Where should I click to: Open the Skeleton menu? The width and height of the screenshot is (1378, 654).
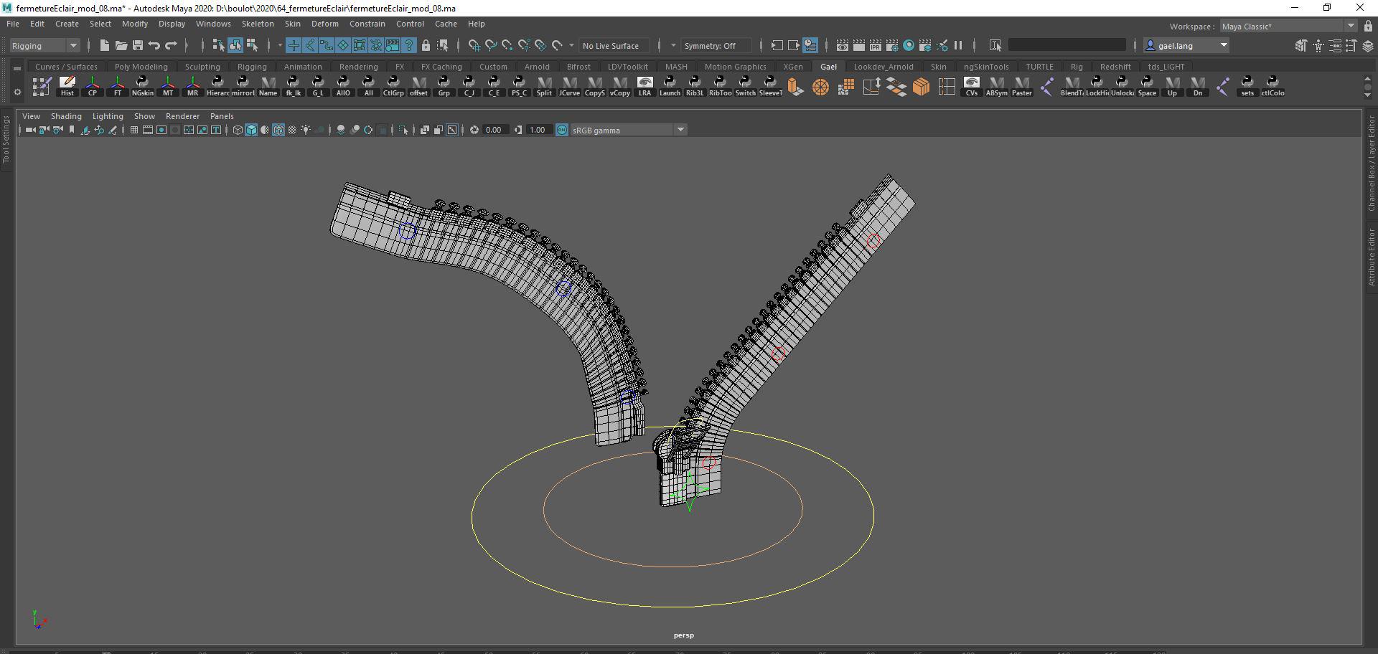[257, 24]
